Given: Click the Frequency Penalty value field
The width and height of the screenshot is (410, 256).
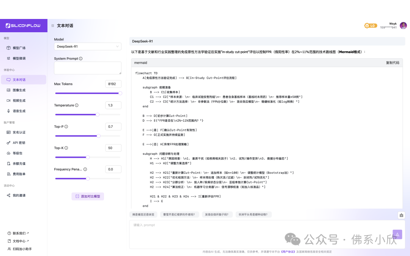Looking at the screenshot, I should [x=113, y=169].
